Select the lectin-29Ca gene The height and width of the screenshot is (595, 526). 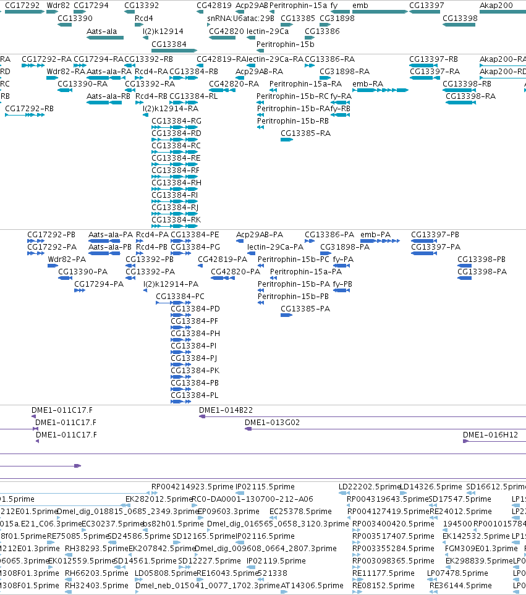(x=251, y=38)
